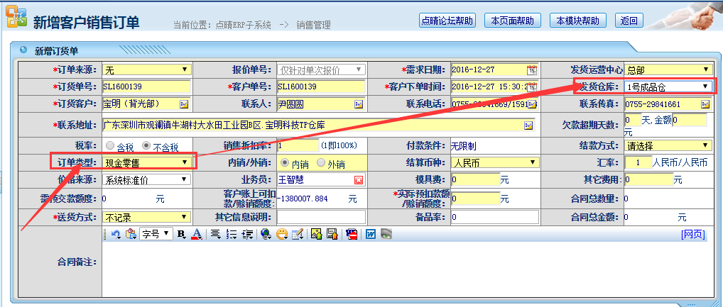Click the lookup icon beside 联系电话 field
Screen dimensions: 723x307
(x=532, y=104)
